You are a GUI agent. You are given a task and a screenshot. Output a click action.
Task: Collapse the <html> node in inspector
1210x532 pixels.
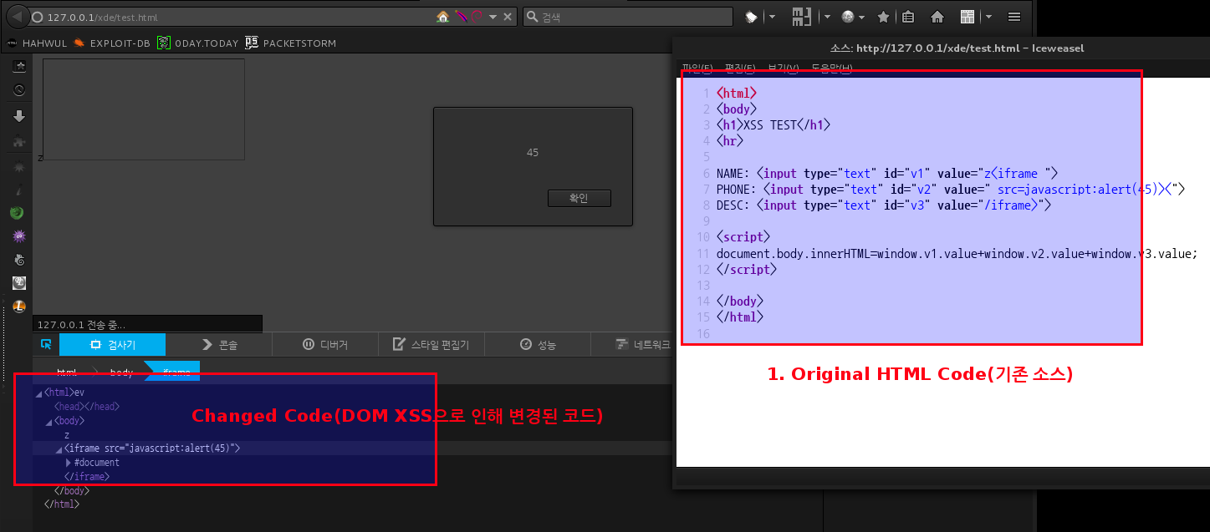coord(38,393)
